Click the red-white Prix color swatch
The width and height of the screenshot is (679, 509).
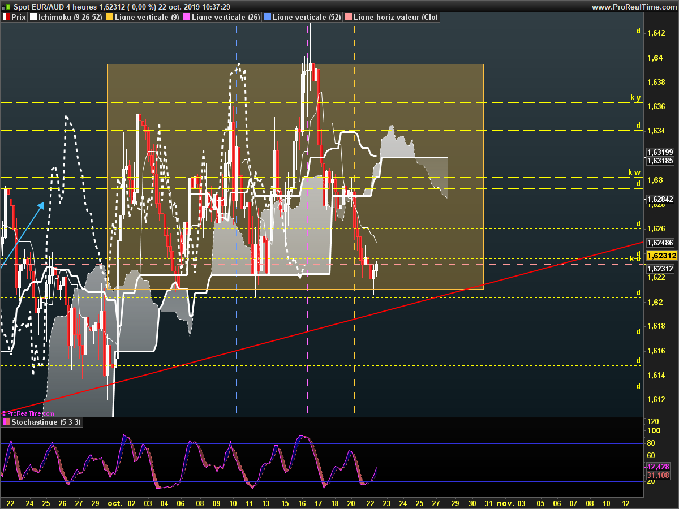pyautogui.click(x=6, y=17)
